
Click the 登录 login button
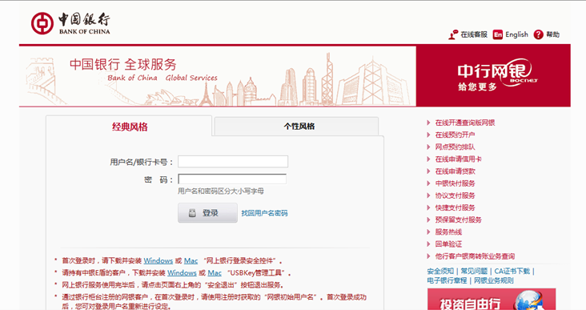point(207,213)
